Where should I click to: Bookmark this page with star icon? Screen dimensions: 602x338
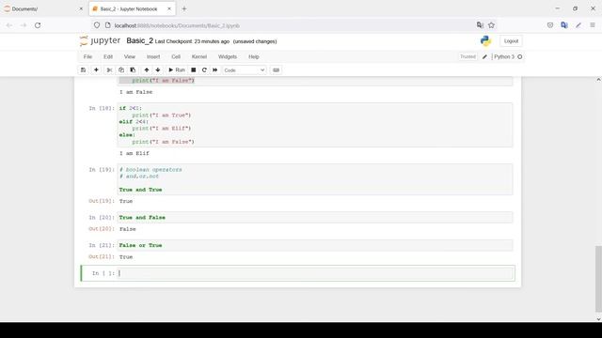pyautogui.click(x=491, y=25)
